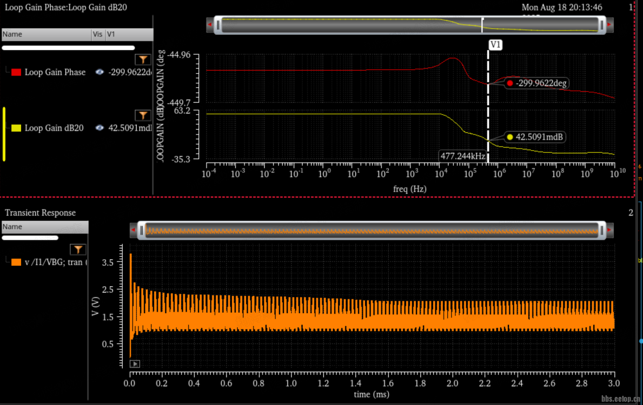Click subwindow number 2 label
Viewport: 643px width, 405px height.
[x=631, y=213]
